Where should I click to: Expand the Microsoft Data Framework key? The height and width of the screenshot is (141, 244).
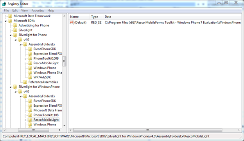(x=5, y=16)
